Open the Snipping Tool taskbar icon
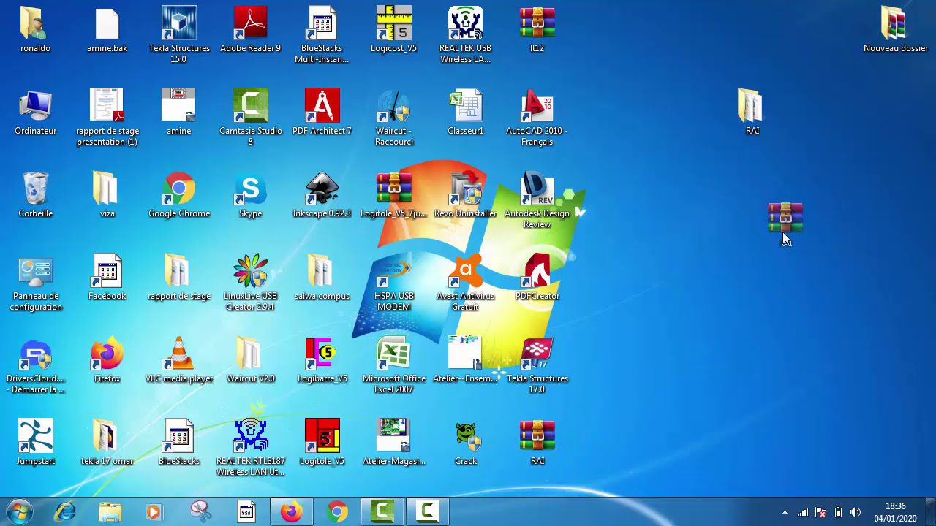936x526 pixels. click(x=200, y=511)
